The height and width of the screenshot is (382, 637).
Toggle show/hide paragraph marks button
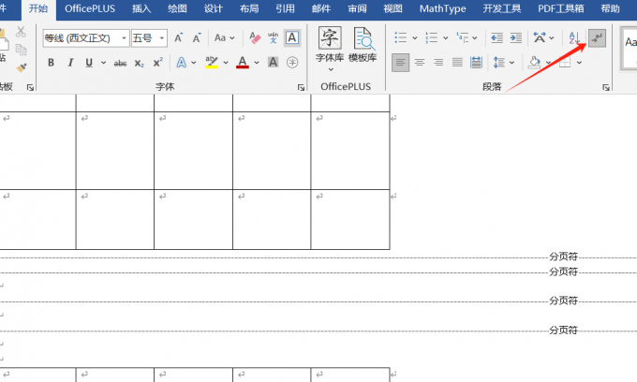(x=597, y=38)
